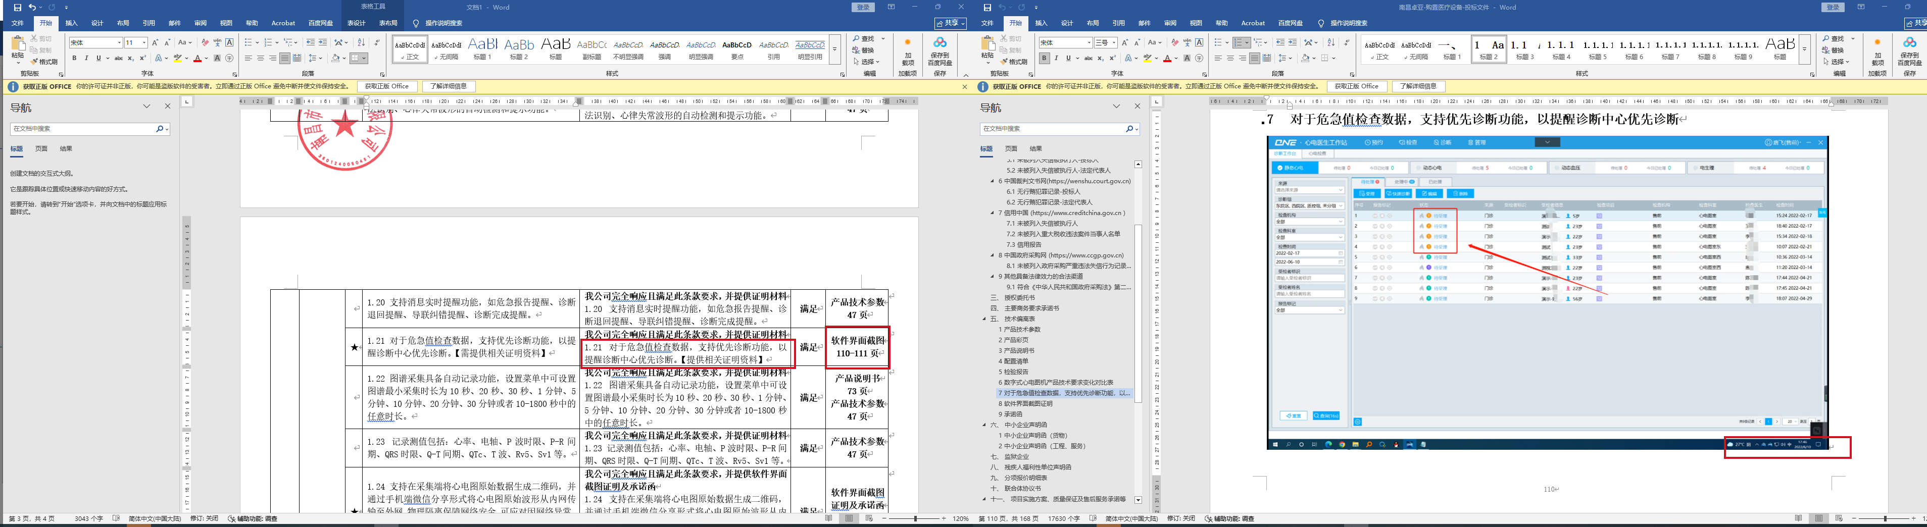Viewport: 1927px width, 527px height.
Task: Click align center icon in right window ribbon
Action: click(1230, 59)
